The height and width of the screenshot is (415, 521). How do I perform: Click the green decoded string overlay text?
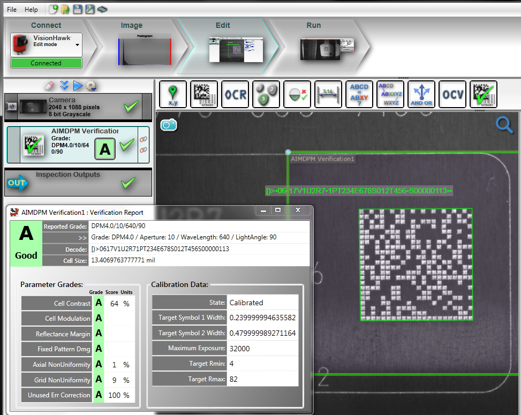pos(359,191)
